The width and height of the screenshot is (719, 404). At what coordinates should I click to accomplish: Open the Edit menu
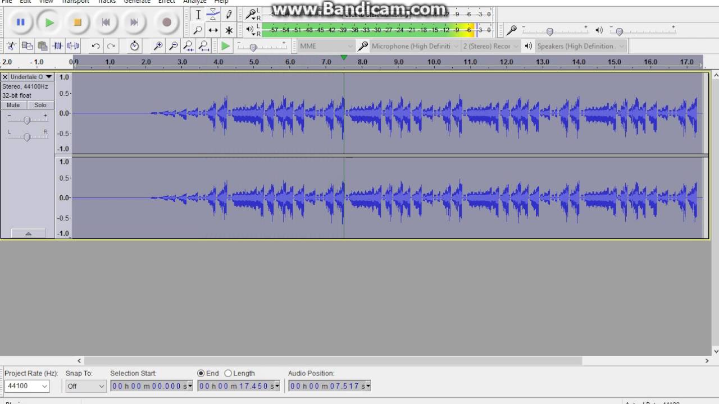pos(25,2)
